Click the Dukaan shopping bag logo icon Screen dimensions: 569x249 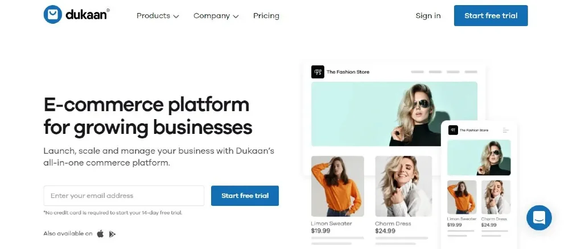pos(52,15)
